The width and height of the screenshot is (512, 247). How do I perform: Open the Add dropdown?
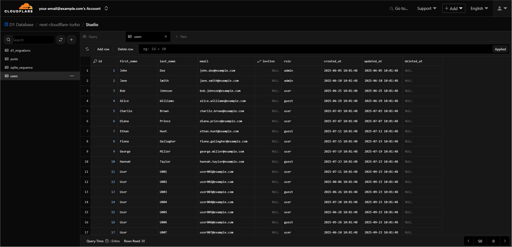click(x=454, y=9)
